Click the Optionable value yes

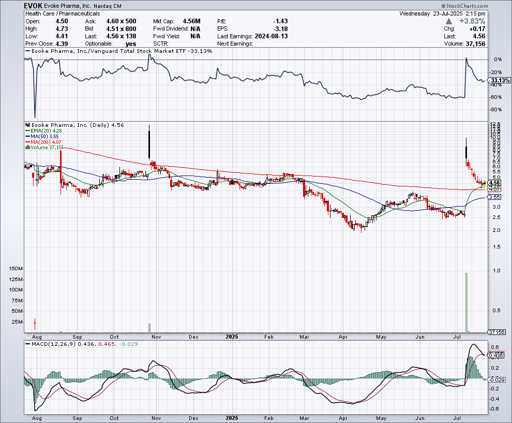[x=131, y=44]
